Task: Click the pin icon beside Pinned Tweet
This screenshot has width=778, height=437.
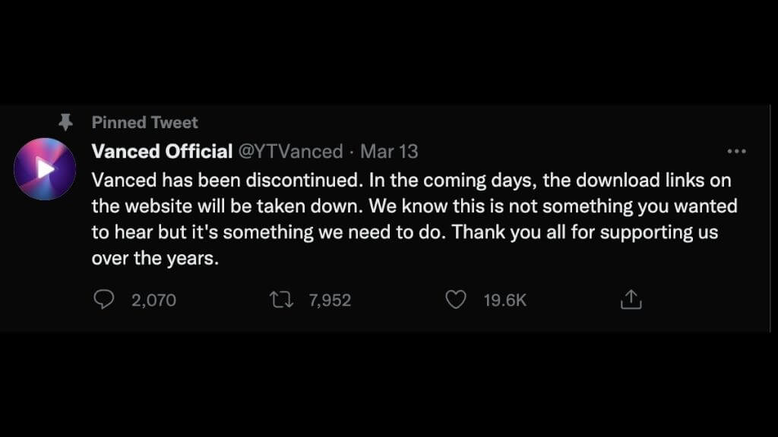Action: (66, 121)
